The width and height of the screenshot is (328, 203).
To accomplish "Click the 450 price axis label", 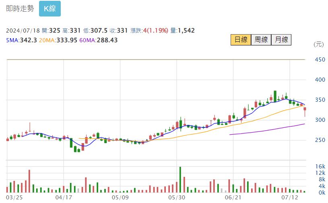I will pos(320,60).
